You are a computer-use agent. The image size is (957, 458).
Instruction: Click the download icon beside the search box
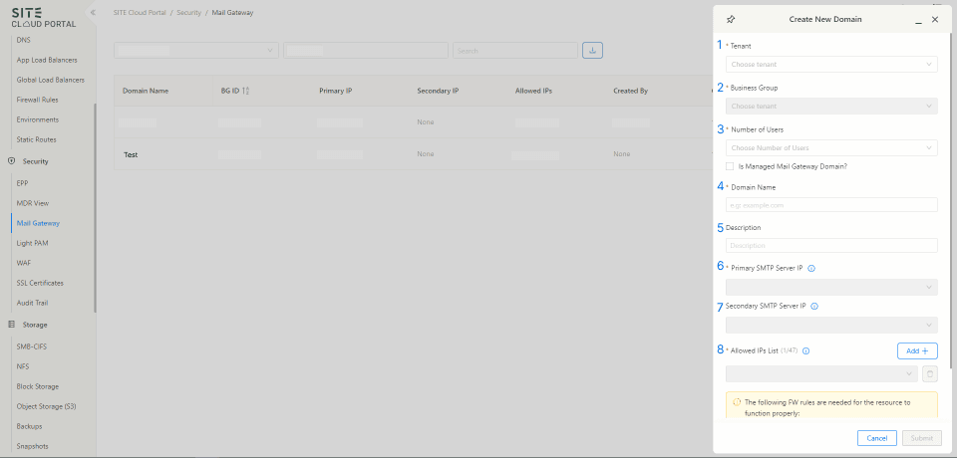(x=592, y=50)
